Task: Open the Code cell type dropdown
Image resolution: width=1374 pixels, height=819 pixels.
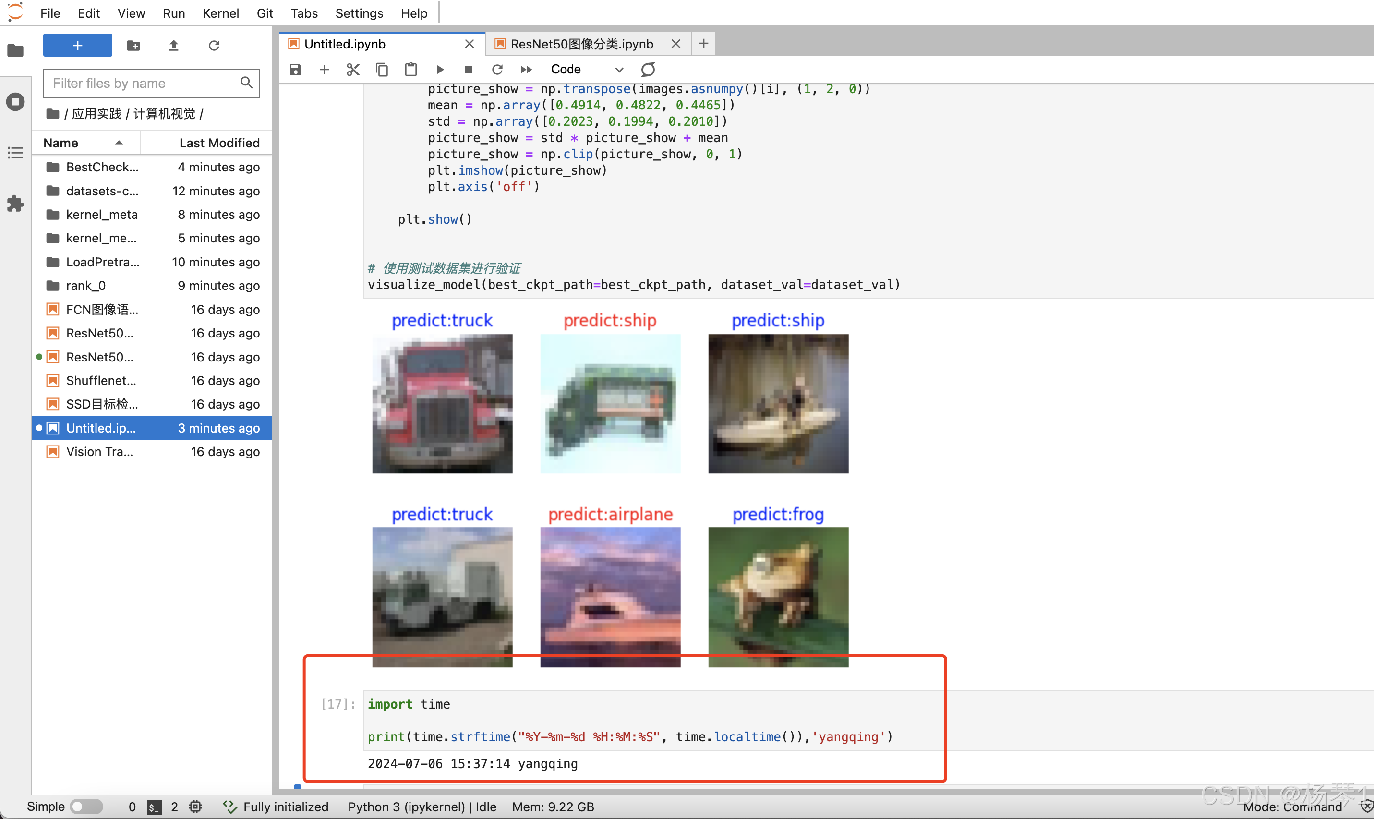Action: (587, 70)
